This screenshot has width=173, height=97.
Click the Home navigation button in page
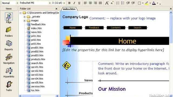click(73, 28)
